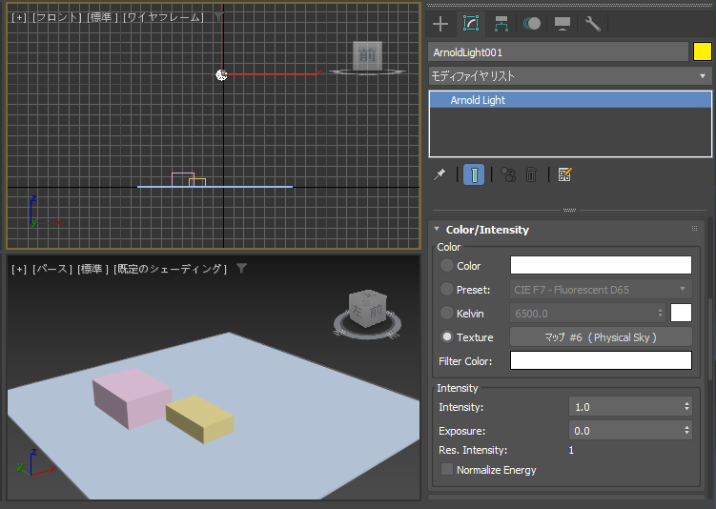
Task: Open the CIE F7 preset dropdown
Action: tap(601, 290)
